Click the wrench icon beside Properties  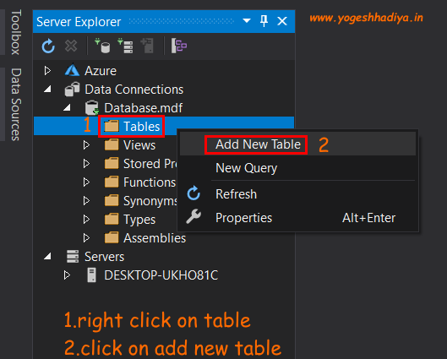point(194,216)
